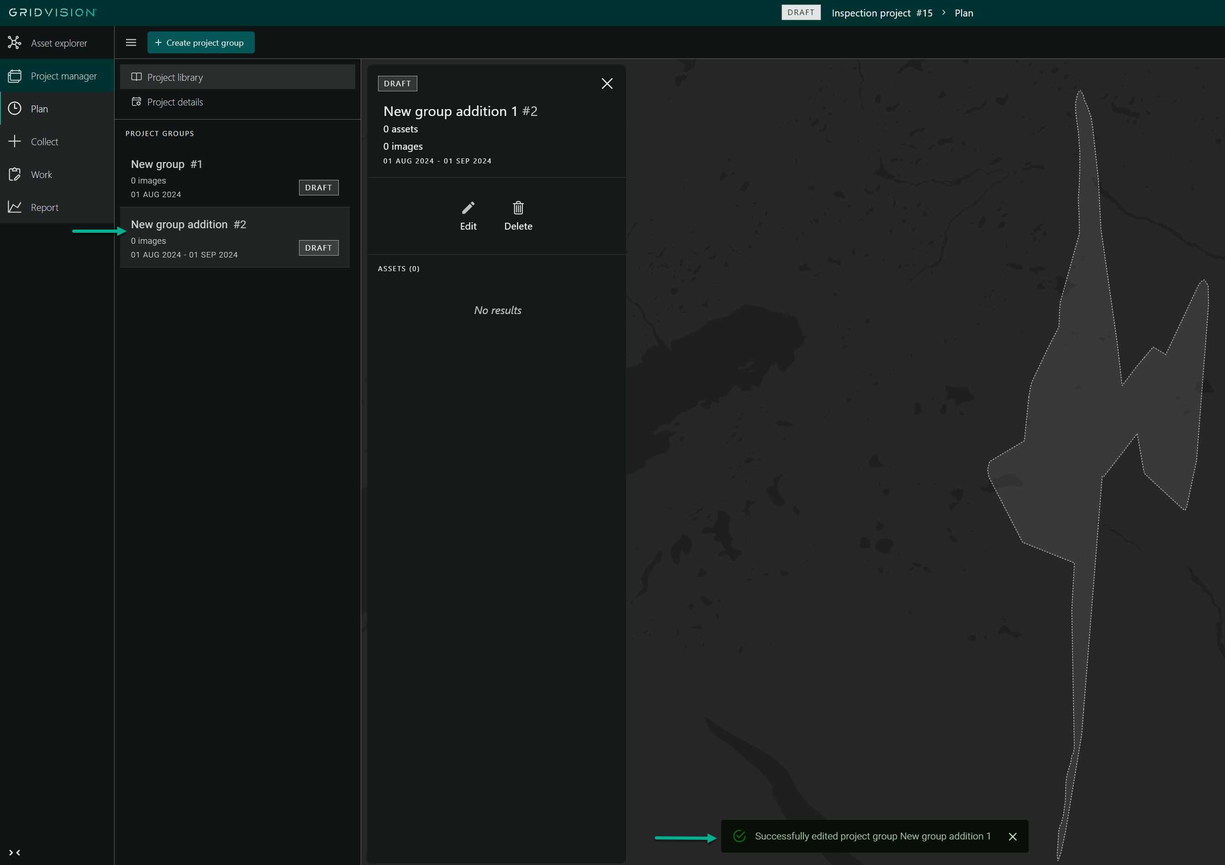
Task: Click Inspection project #15 breadcrumb
Action: coord(881,13)
